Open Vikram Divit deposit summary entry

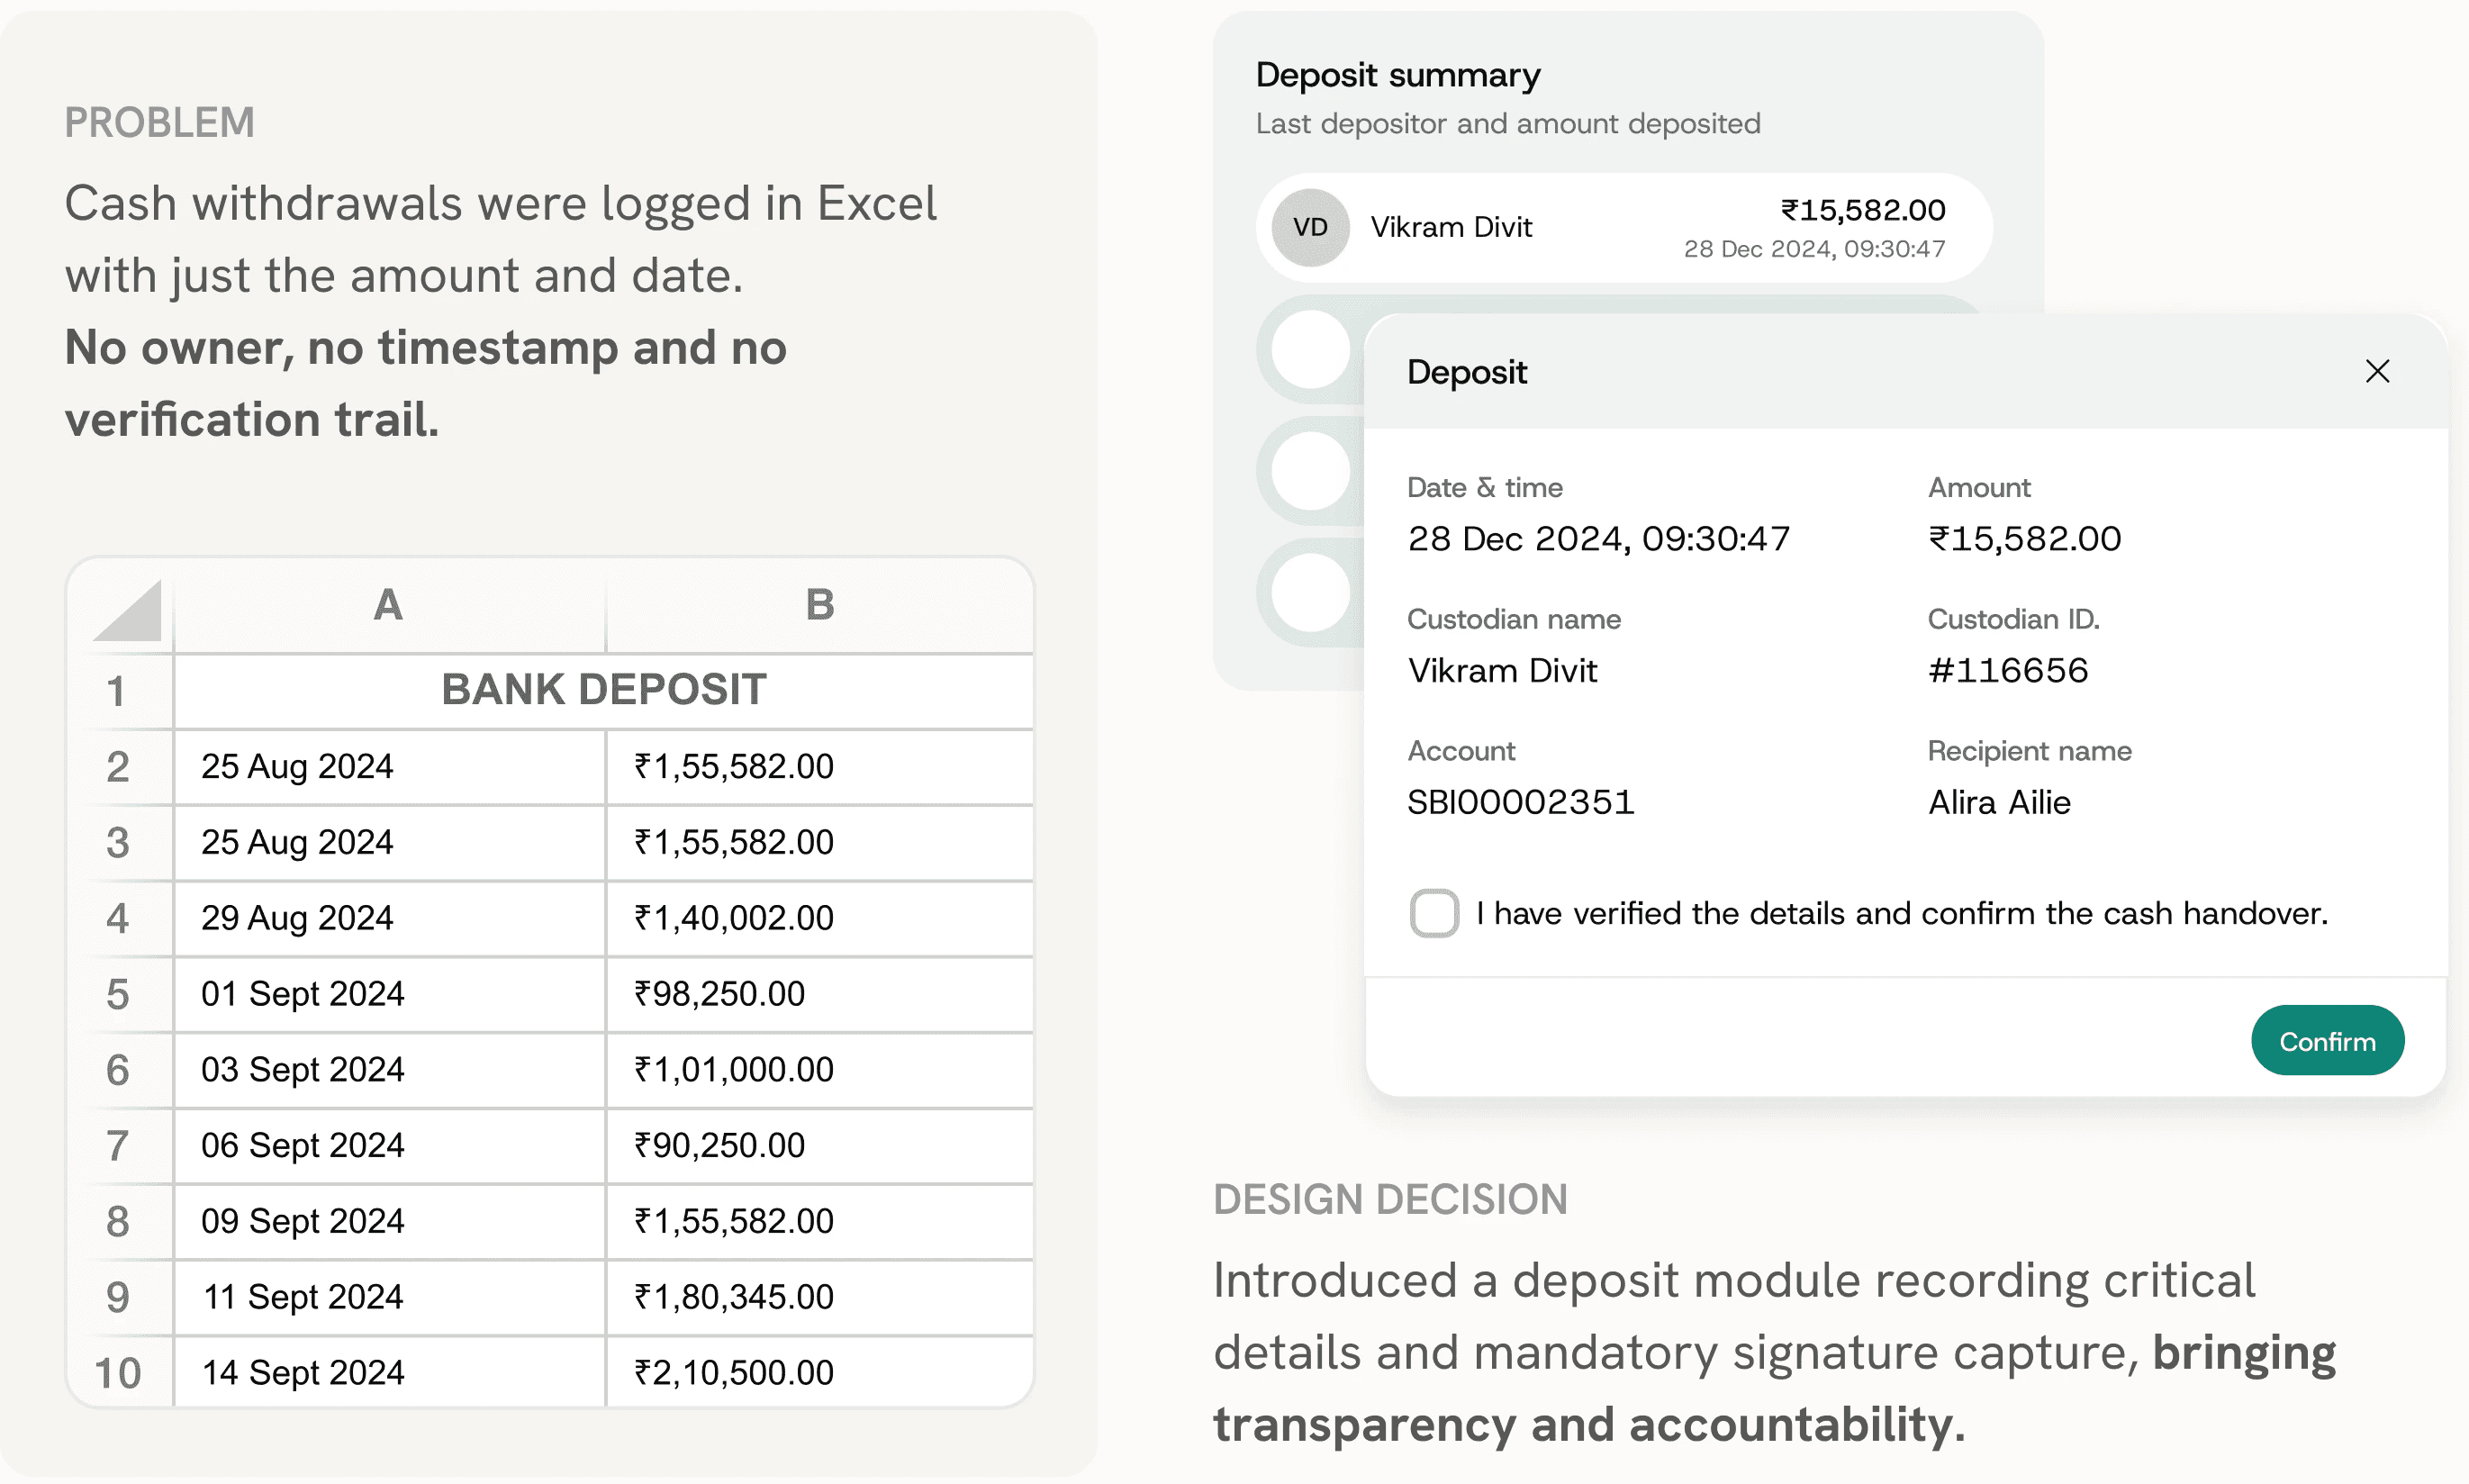point(1623,228)
